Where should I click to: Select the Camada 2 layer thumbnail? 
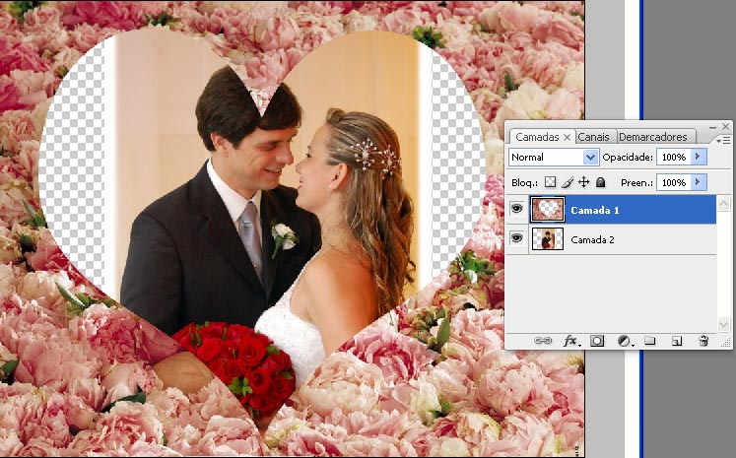click(547, 239)
